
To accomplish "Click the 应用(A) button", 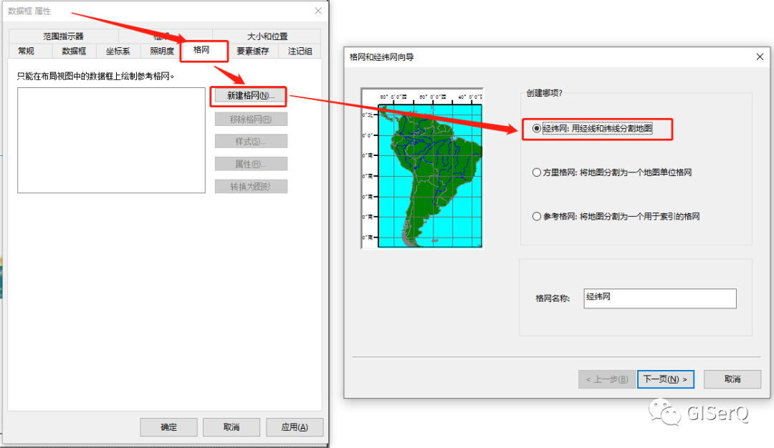I will point(295,427).
